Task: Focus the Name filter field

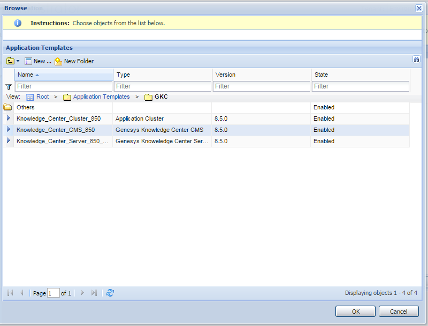Action: (64, 86)
